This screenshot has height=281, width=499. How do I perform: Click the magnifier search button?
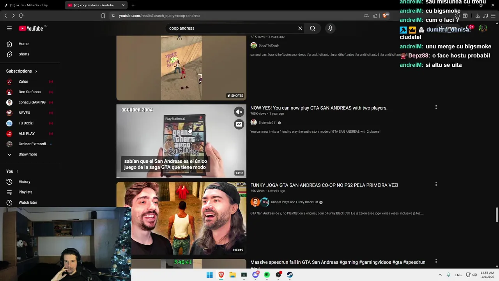tap(313, 28)
